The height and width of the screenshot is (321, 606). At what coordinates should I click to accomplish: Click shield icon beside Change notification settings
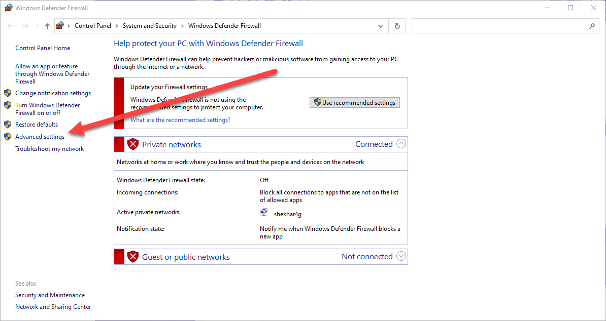click(x=8, y=93)
